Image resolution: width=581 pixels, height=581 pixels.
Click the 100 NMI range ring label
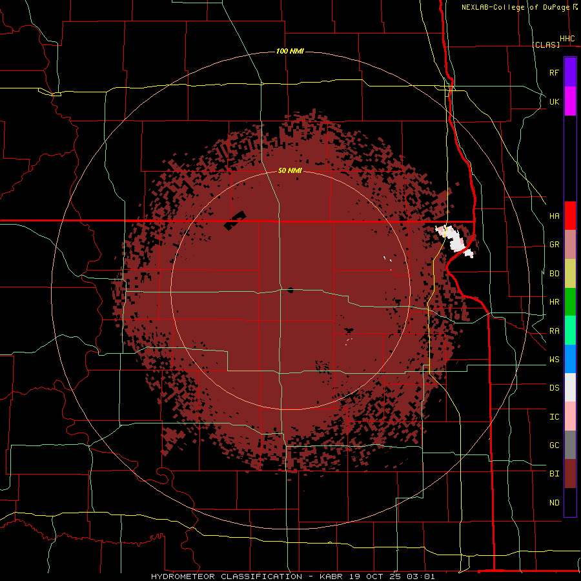pos(290,51)
